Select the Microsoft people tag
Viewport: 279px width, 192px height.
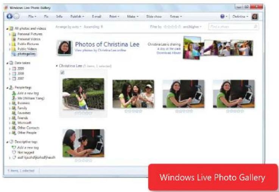pos(24,123)
